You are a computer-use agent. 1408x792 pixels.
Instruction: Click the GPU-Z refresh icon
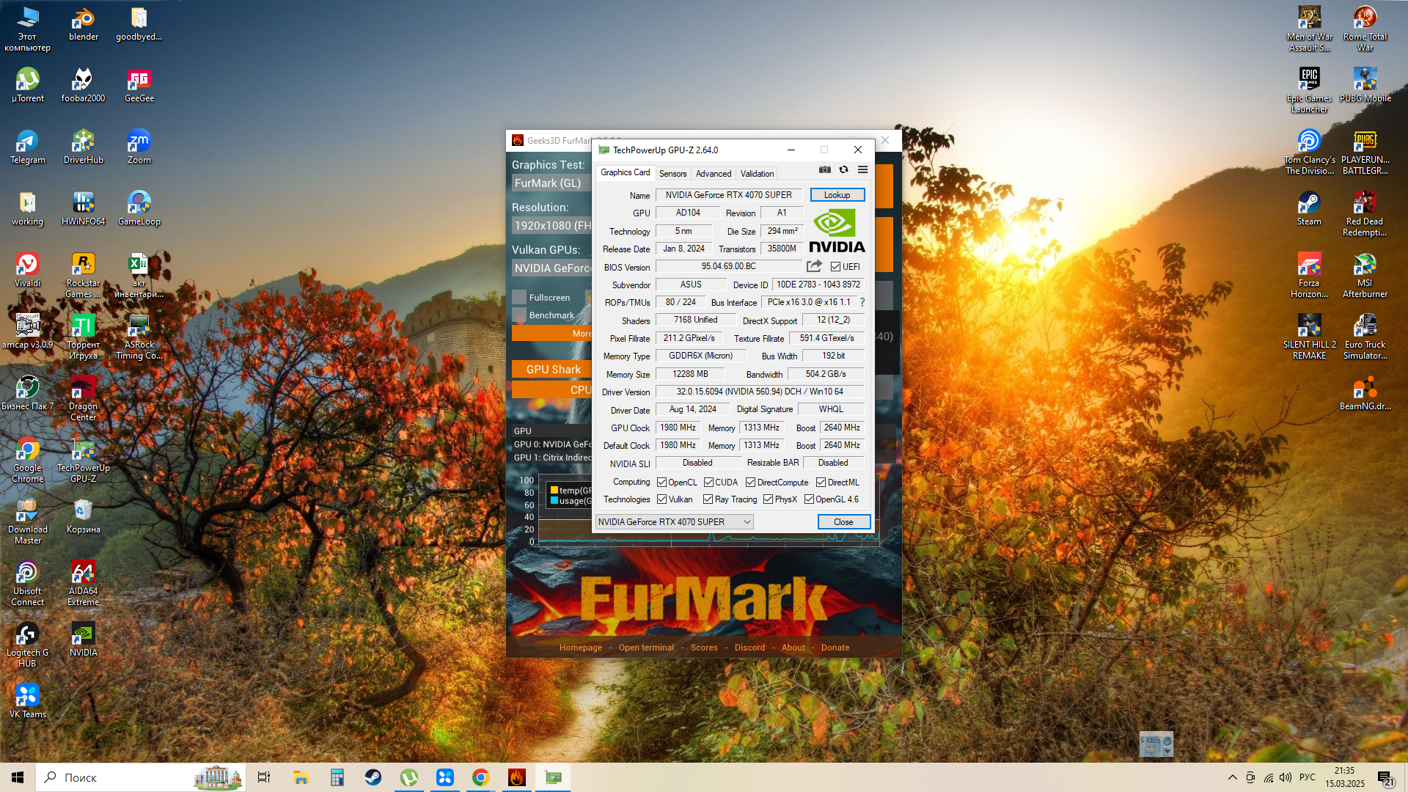(844, 169)
